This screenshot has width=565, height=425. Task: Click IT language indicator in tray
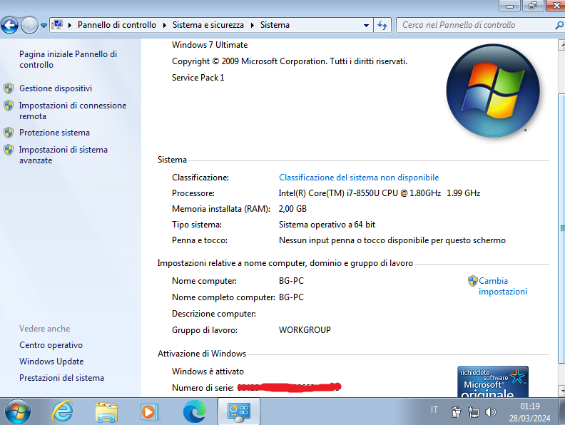point(434,410)
